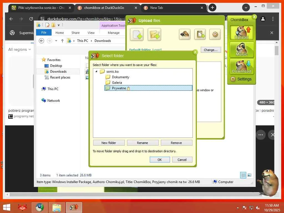Click the ChomikBox Upload hamster button
Viewport: 284px width, 213px height.
242,33
